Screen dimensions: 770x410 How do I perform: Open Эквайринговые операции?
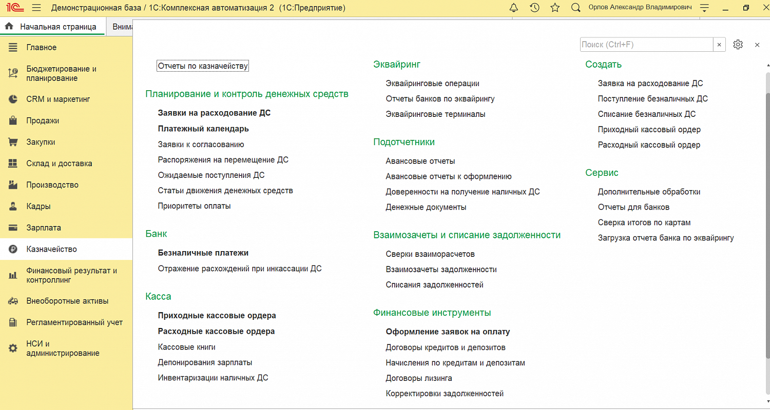coord(432,83)
